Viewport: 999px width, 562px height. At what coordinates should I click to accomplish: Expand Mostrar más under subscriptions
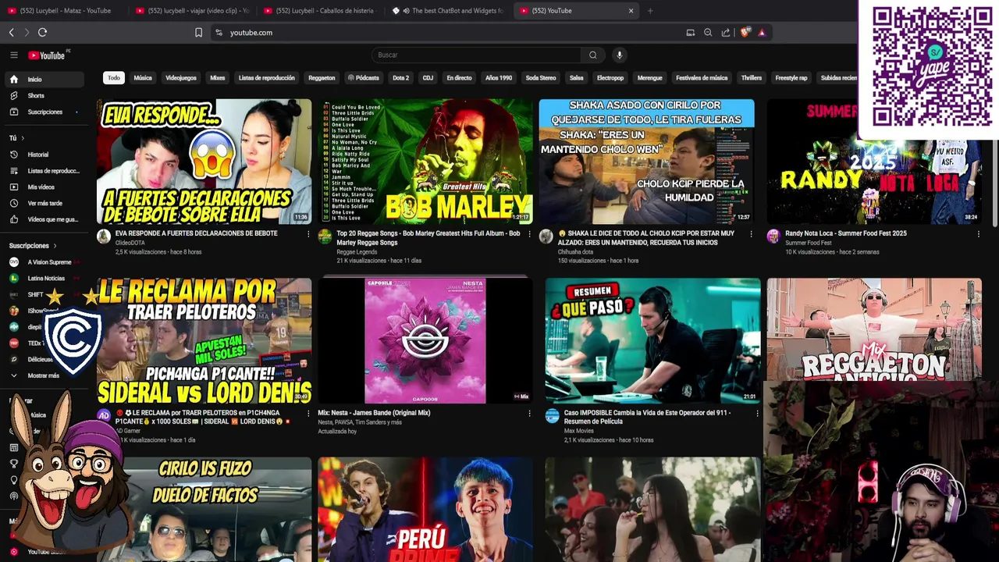(44, 375)
